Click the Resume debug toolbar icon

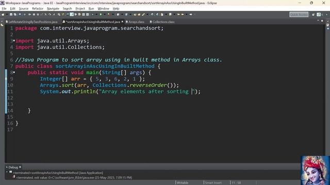30,14
